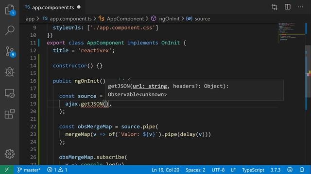311x174 pixels.
Task: Open the Run and Debug view
Action: click(10, 72)
